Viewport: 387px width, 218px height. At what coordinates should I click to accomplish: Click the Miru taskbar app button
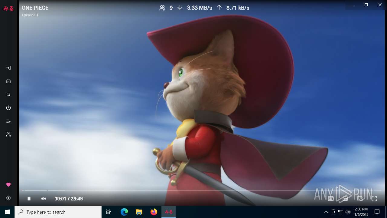[x=169, y=212]
